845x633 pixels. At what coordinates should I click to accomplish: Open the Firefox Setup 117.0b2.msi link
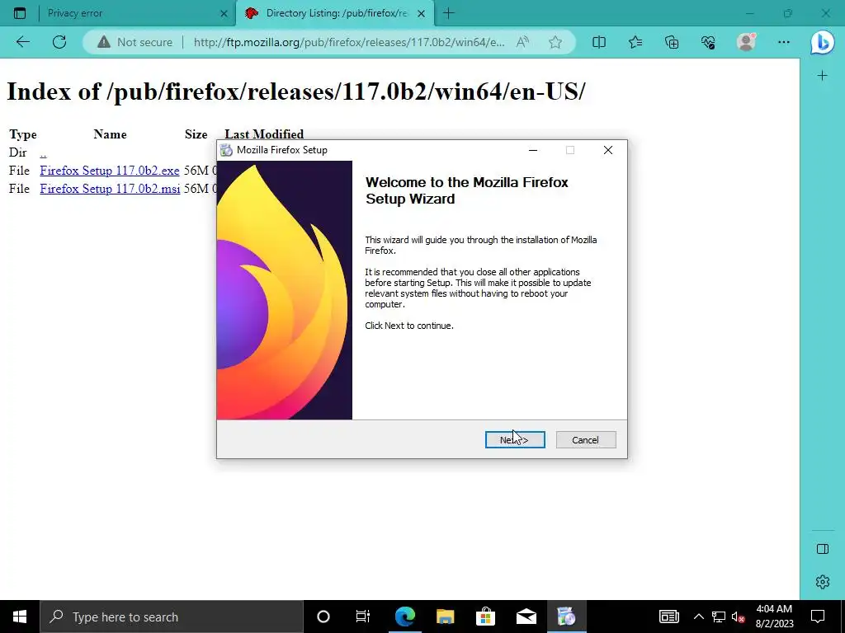click(x=110, y=189)
